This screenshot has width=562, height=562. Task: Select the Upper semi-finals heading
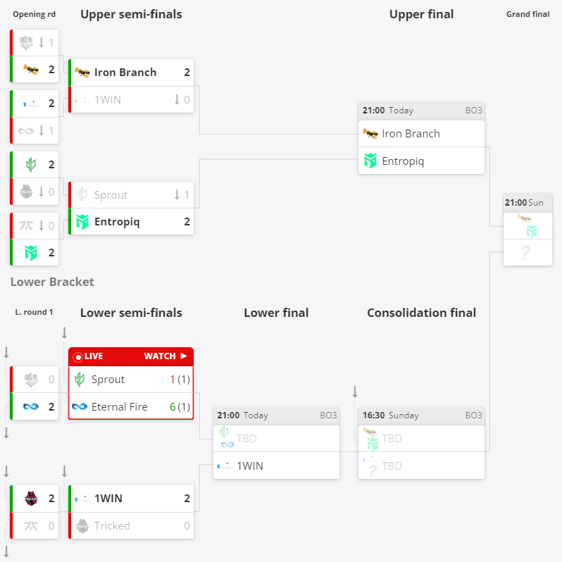(x=131, y=14)
